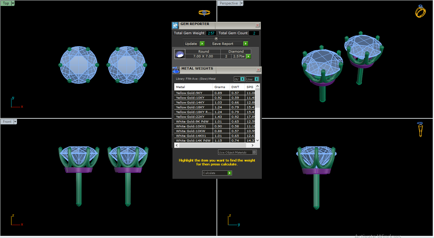Click the metal list horizontal scrollbar

click(214, 145)
